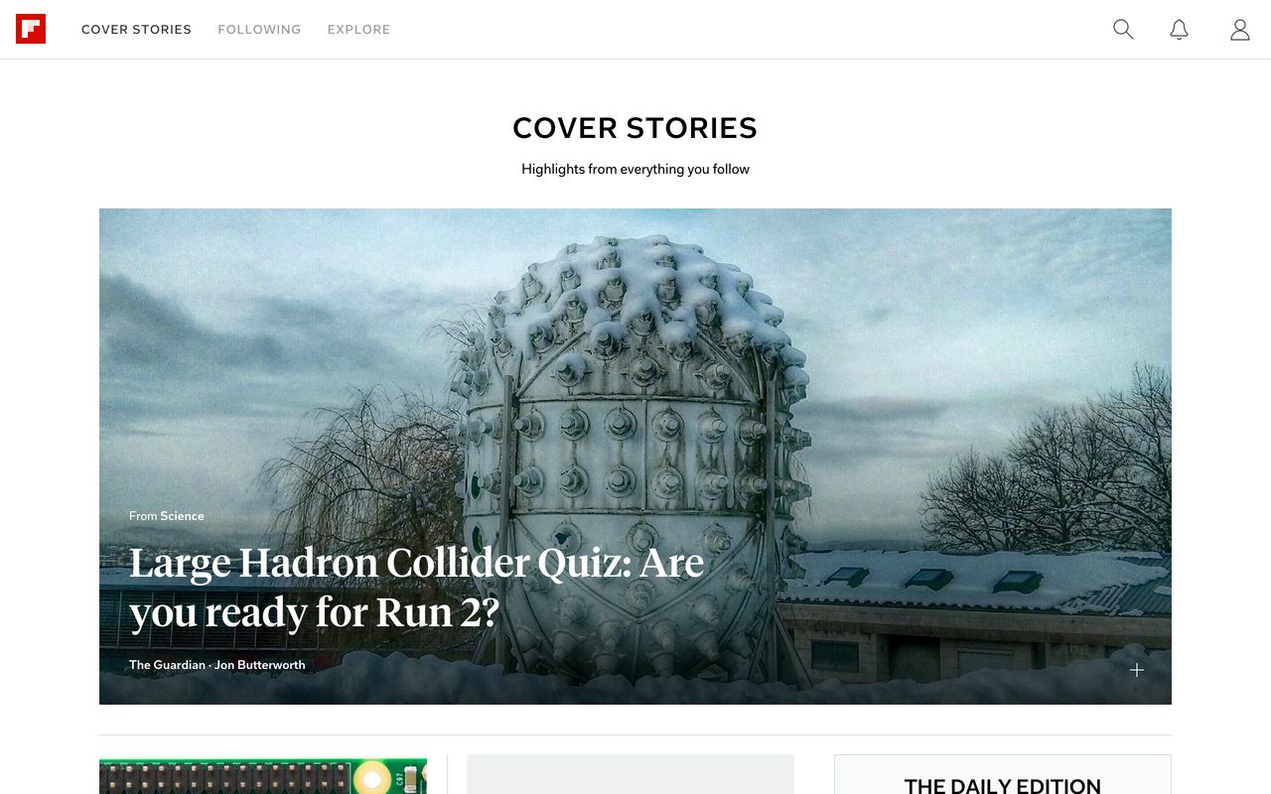1271x794 pixels.
Task: Open the profile account icon
Action: [1240, 30]
